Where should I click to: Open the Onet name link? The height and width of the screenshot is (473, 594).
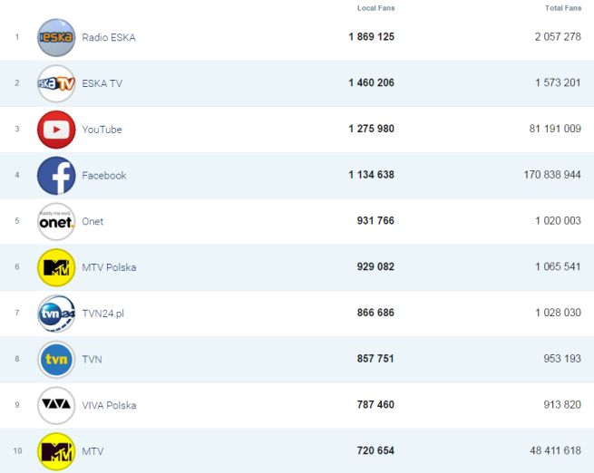coord(93,222)
